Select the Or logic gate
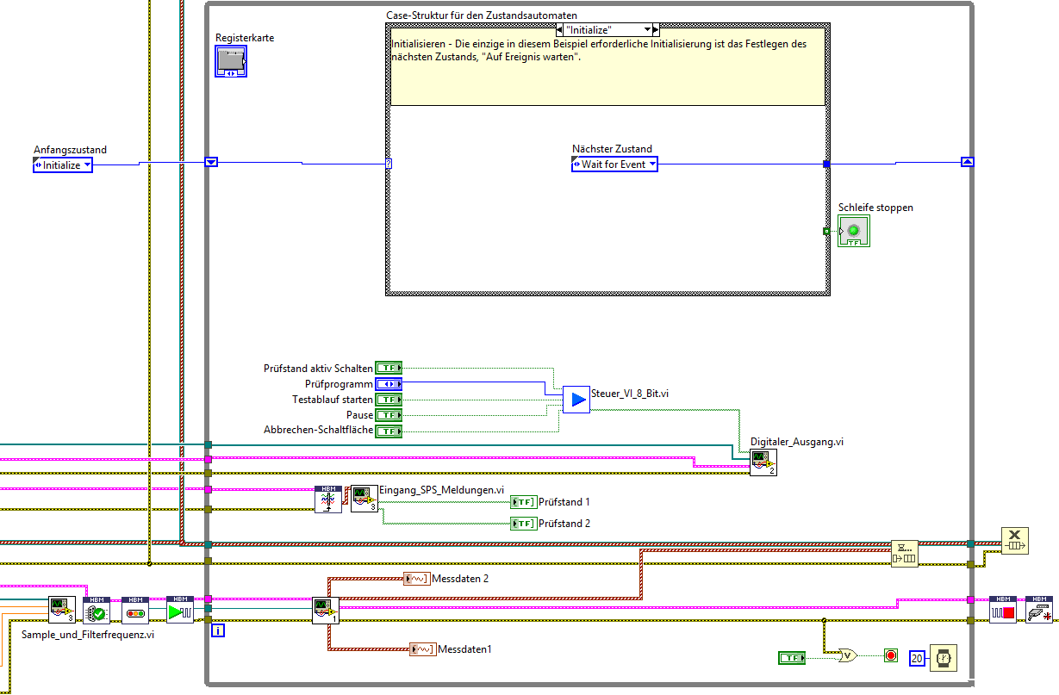 tap(847, 656)
